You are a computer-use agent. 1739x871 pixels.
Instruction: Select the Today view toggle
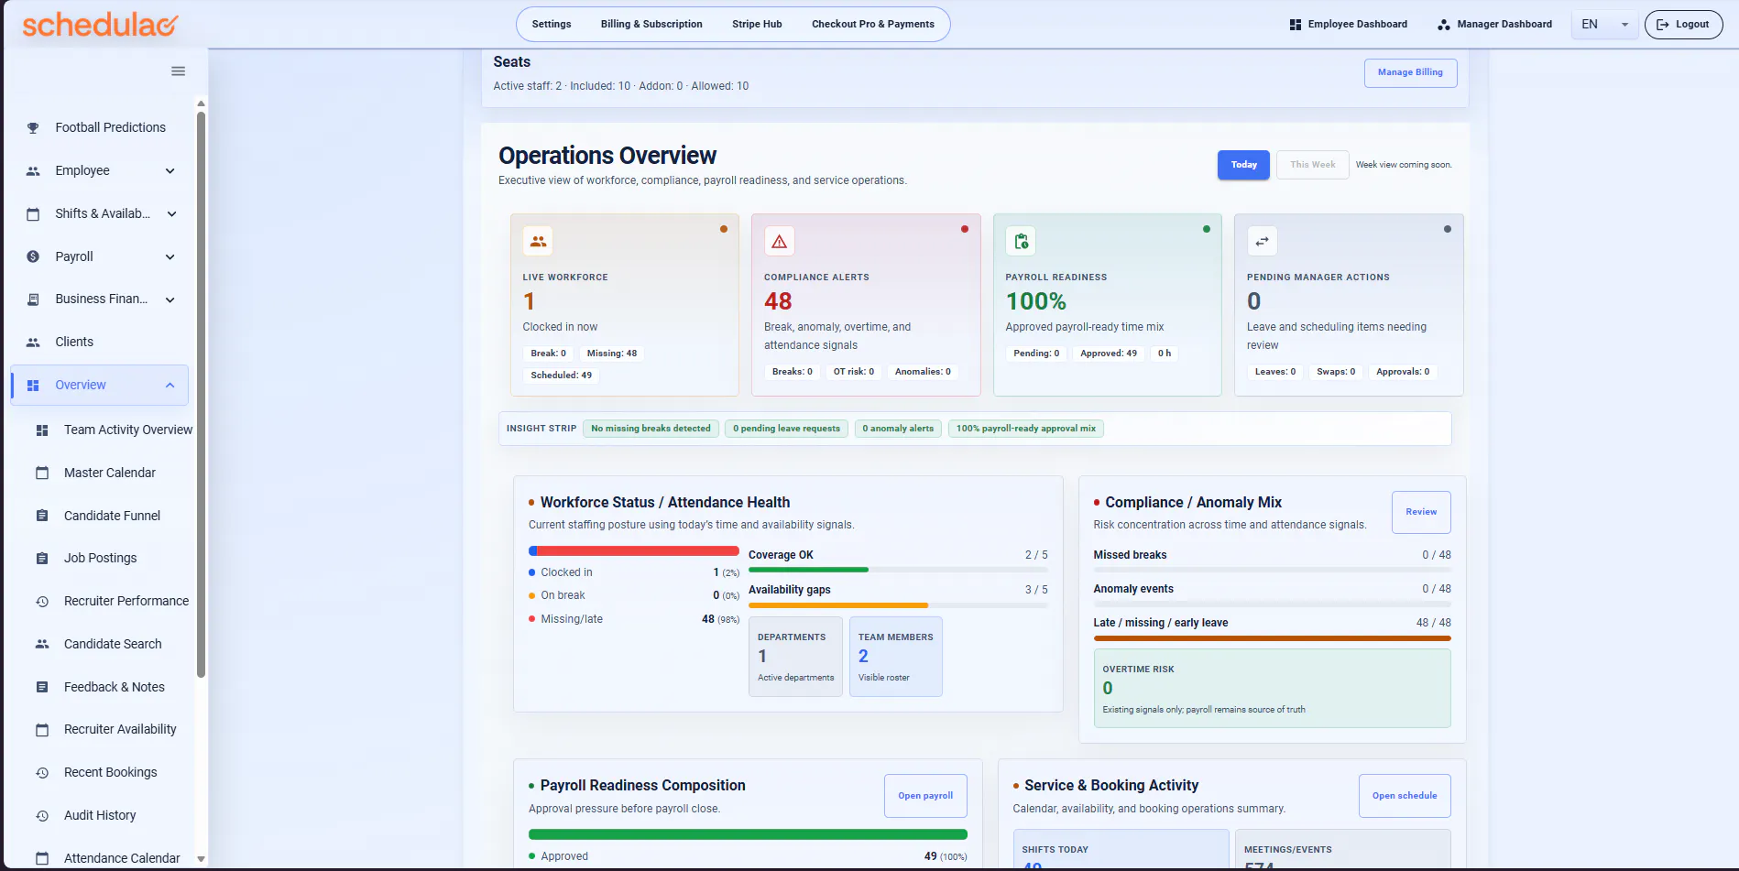click(1243, 165)
